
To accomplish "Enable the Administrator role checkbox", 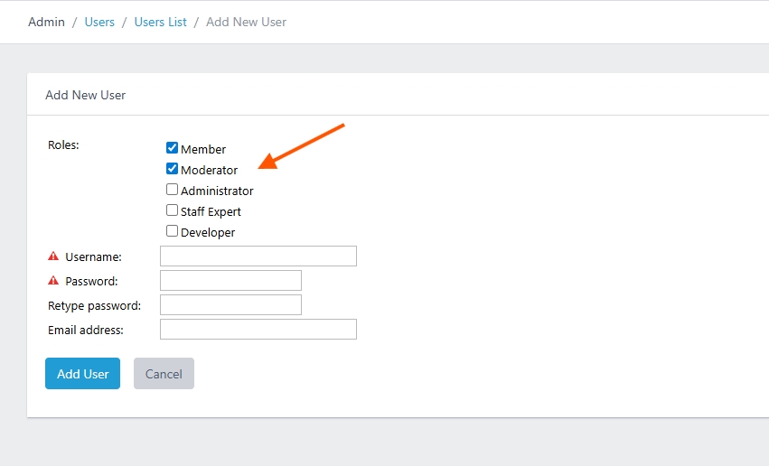I will [x=172, y=189].
